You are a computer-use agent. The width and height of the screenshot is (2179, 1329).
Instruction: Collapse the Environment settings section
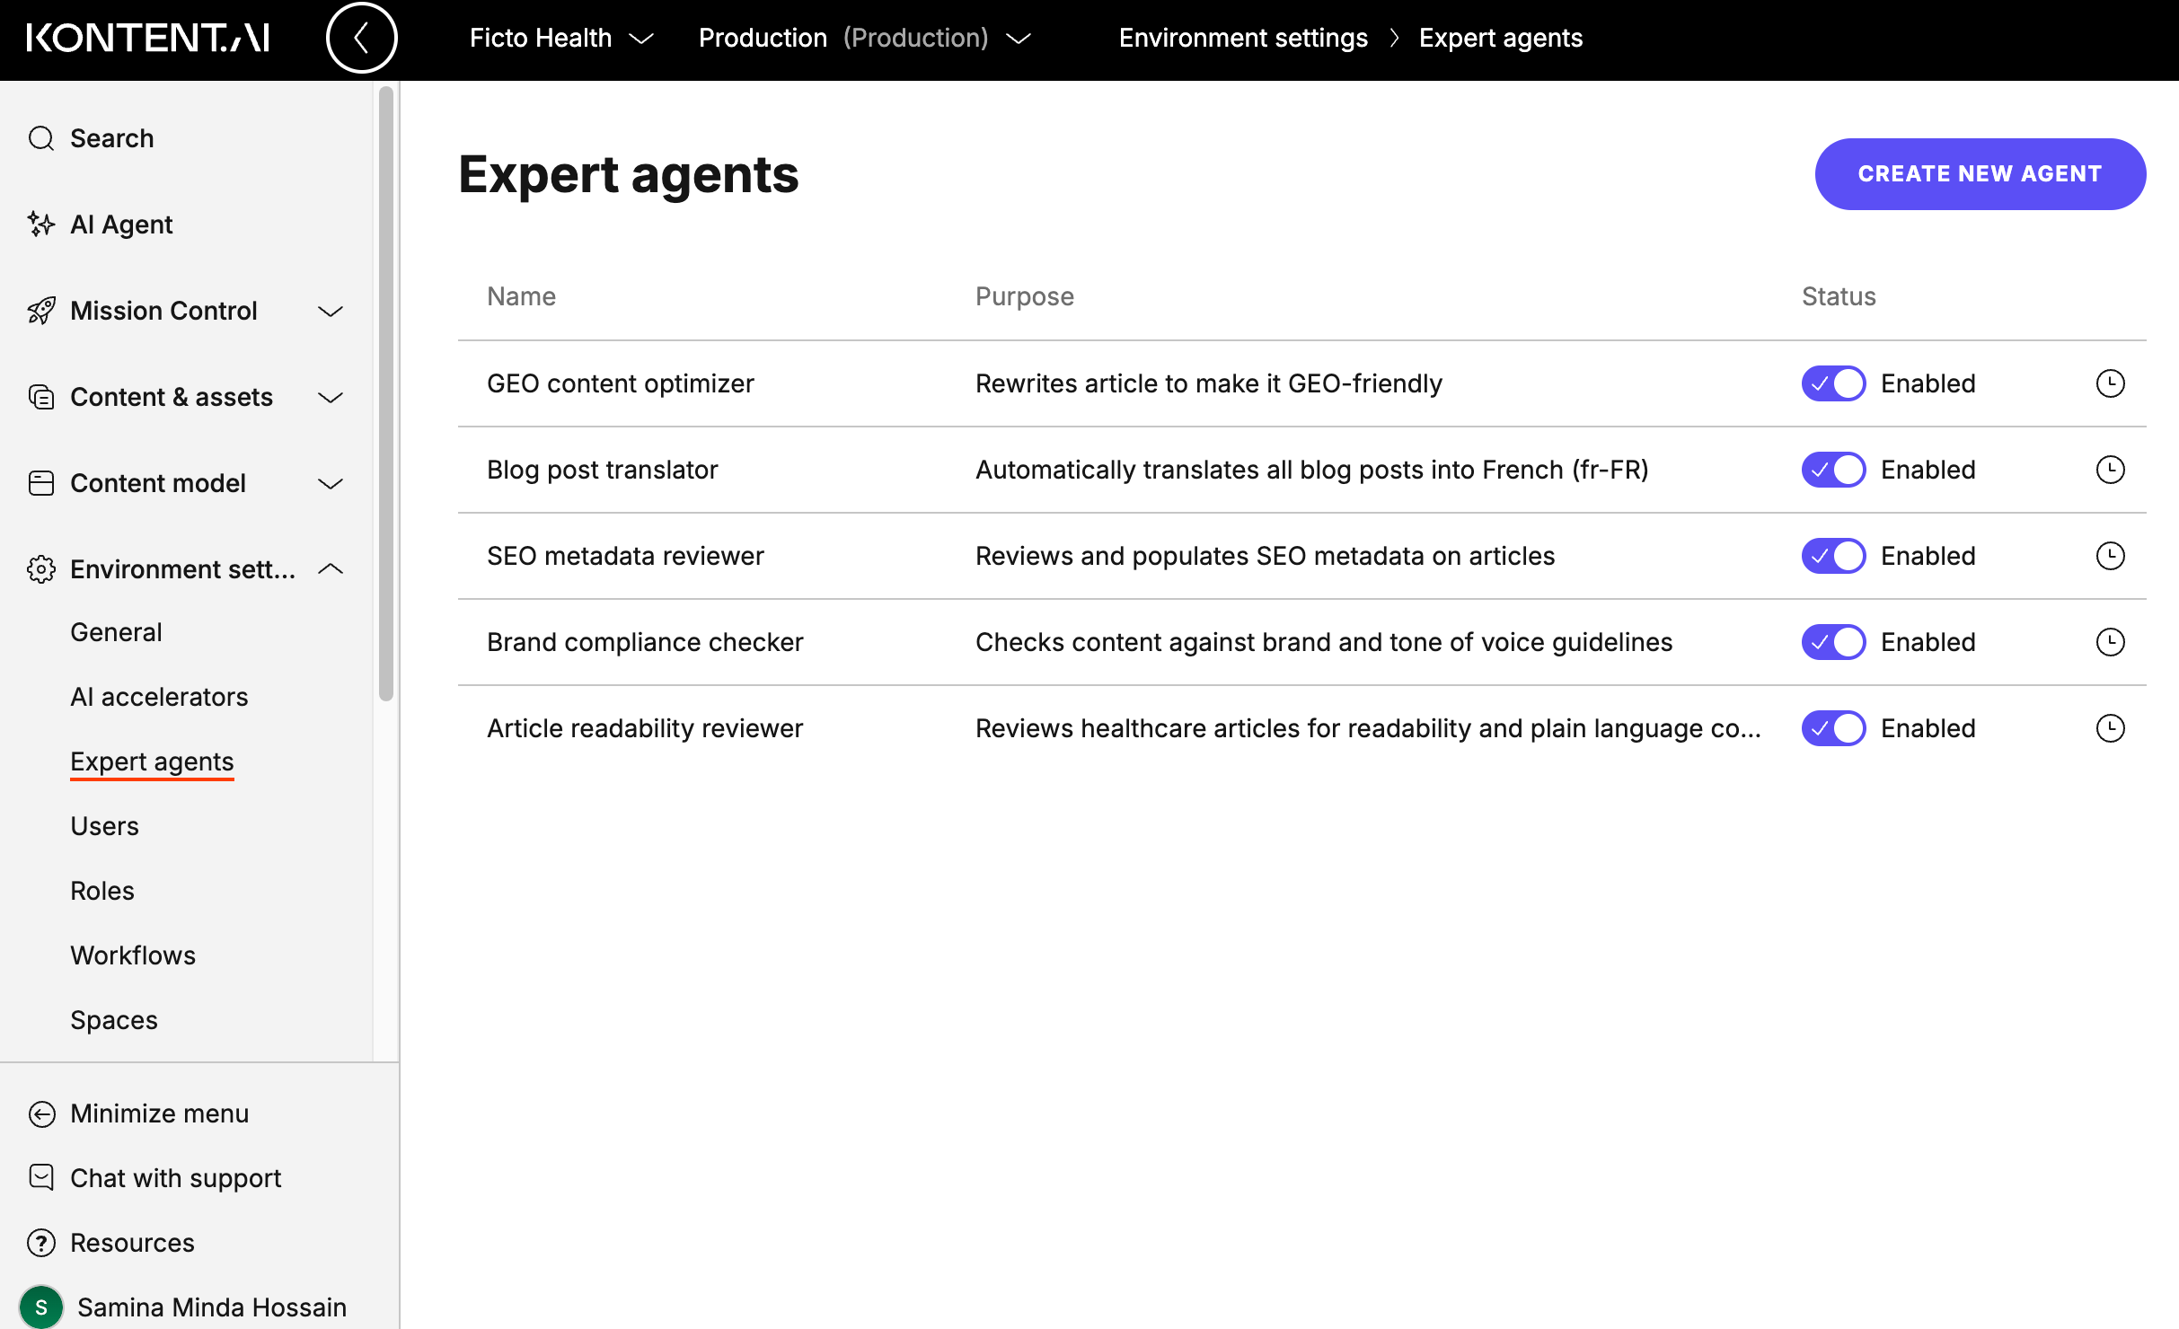330,568
